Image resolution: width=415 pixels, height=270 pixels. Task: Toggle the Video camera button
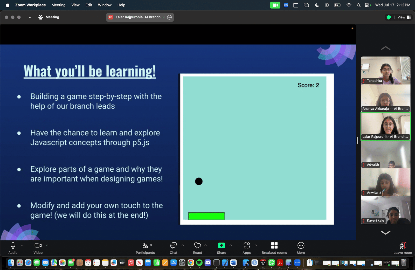[38, 248]
